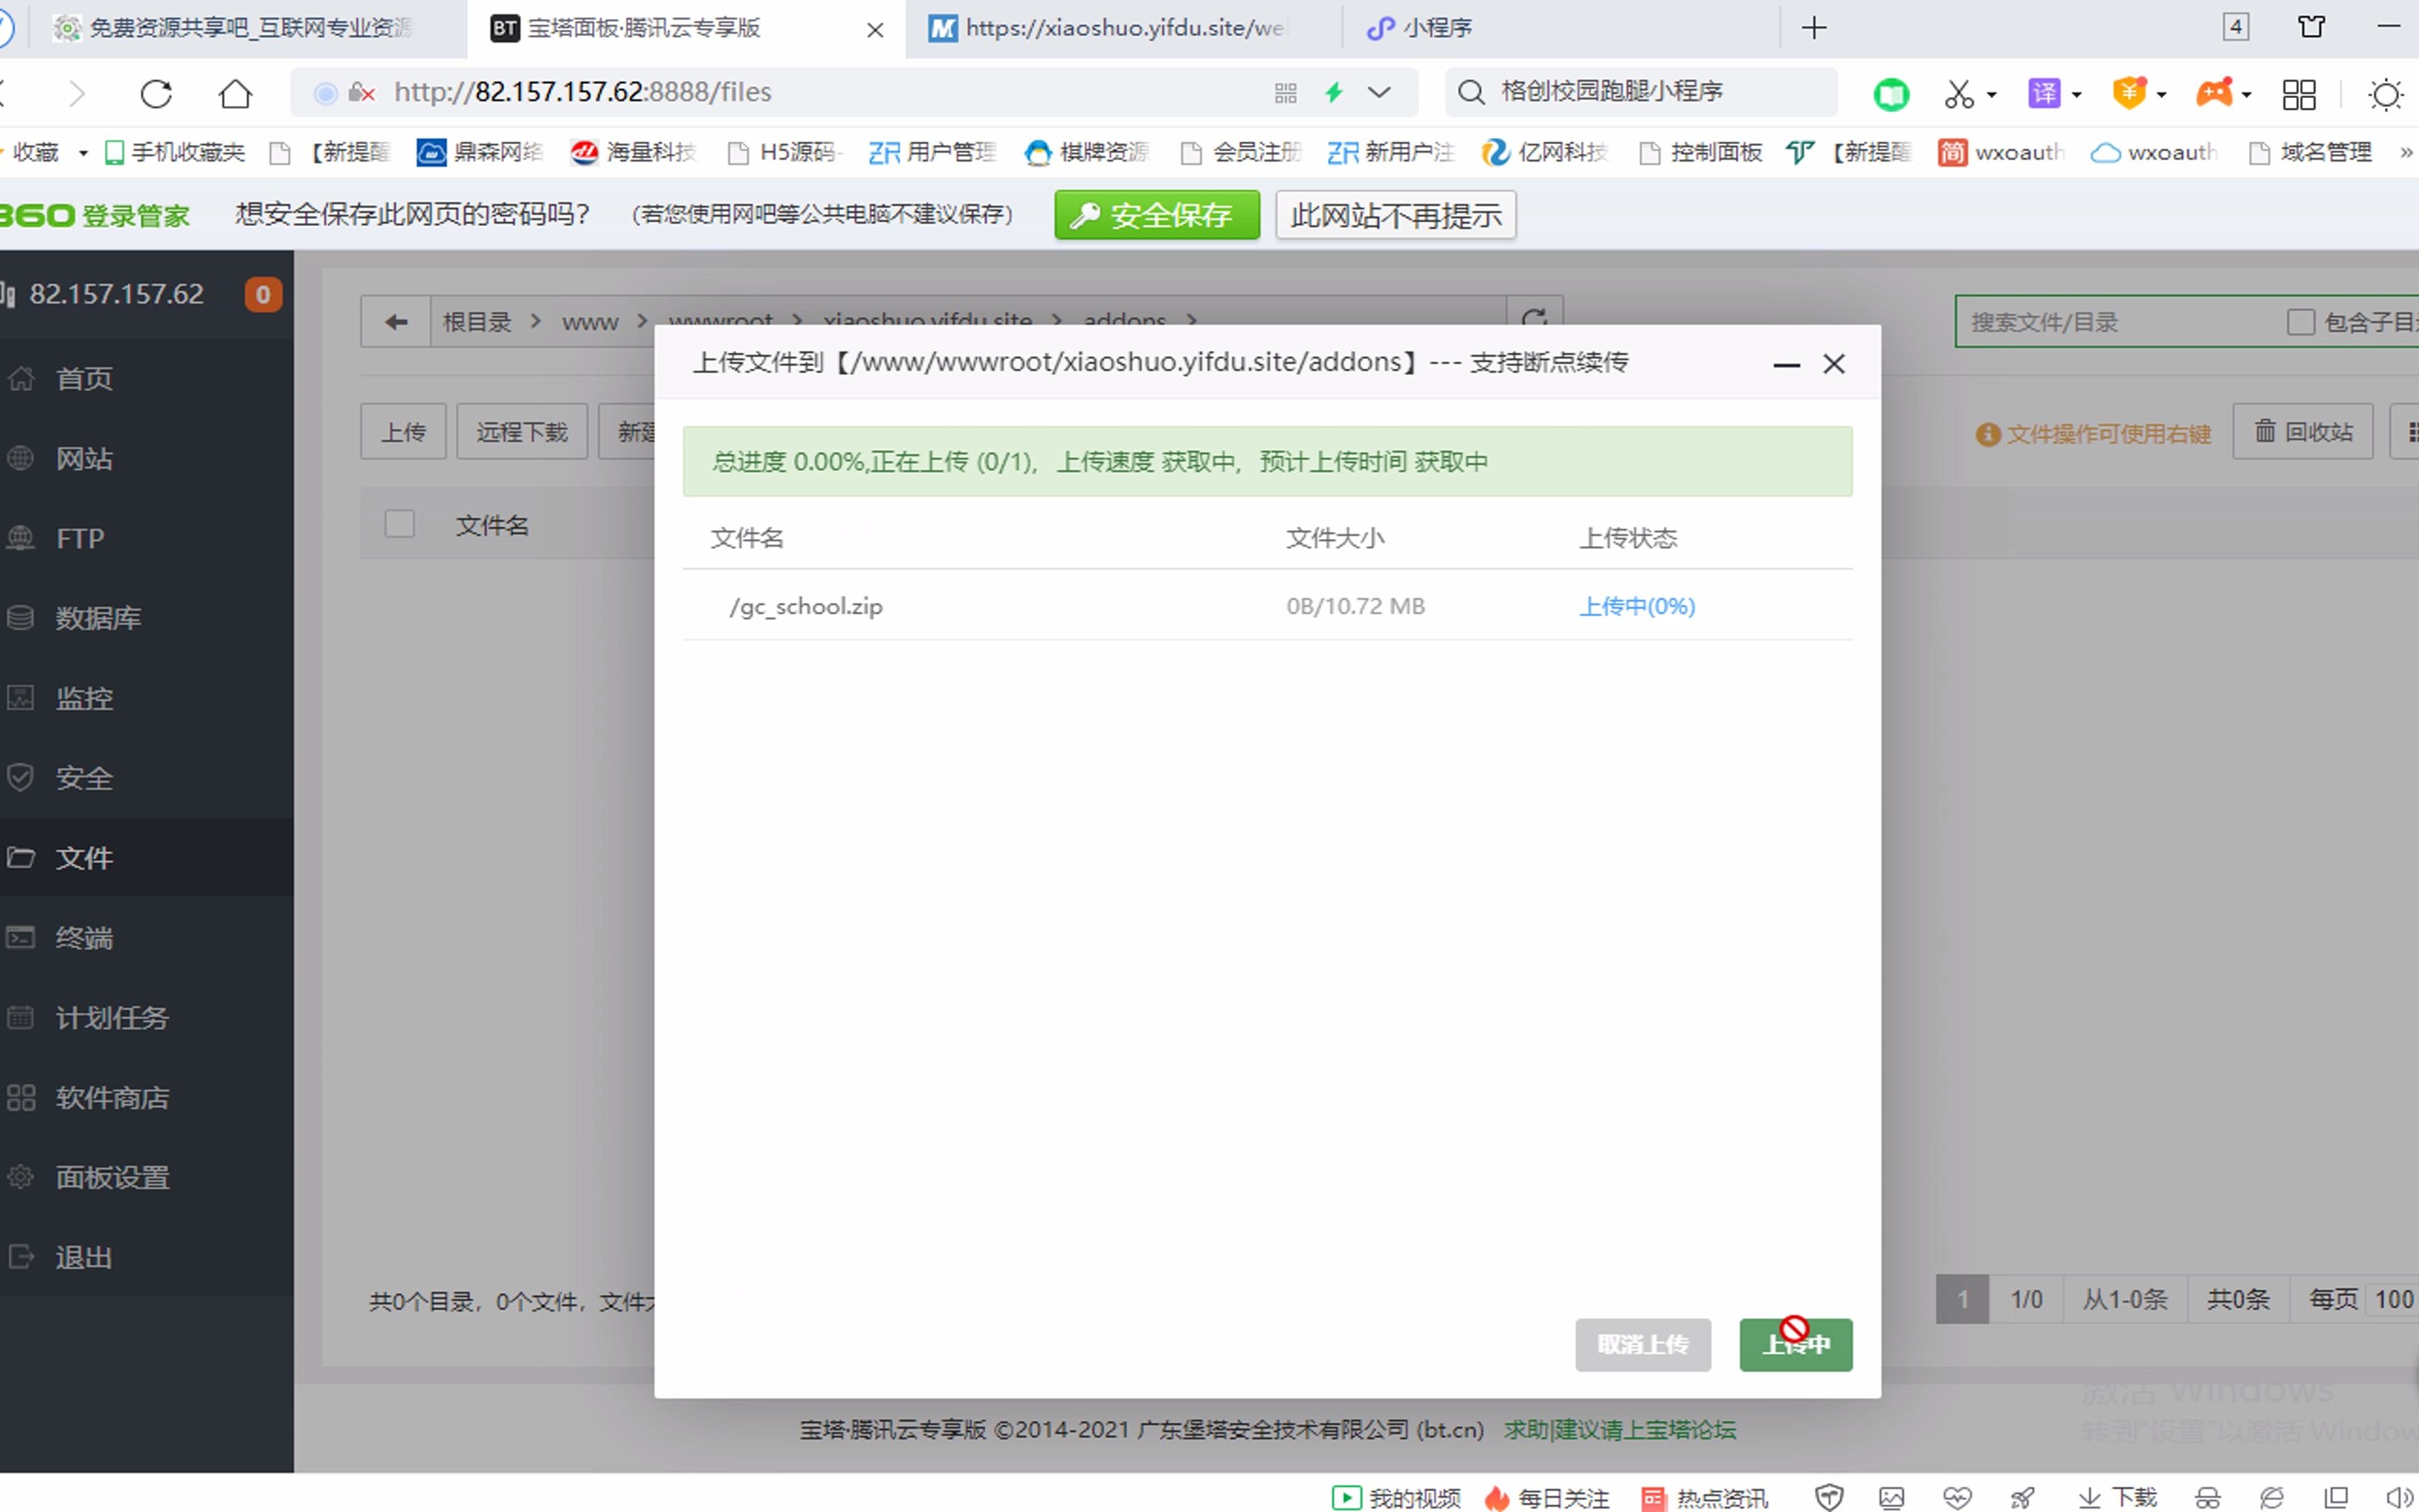The width and height of the screenshot is (2419, 1512).
Task: Expand the game extension dropdown arrow
Action: pyautogui.click(x=2246, y=95)
